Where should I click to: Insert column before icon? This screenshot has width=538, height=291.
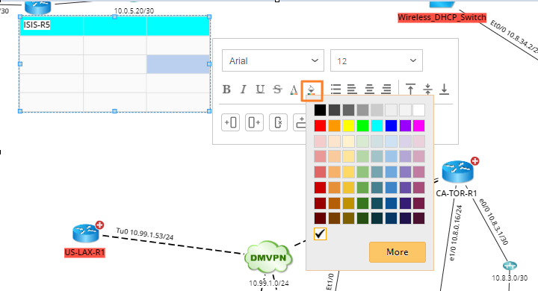pyautogui.click(x=231, y=122)
